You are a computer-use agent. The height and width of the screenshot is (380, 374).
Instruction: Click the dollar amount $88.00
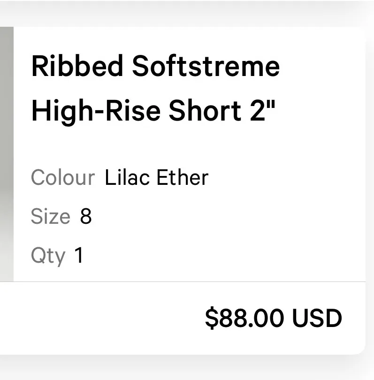point(244,318)
